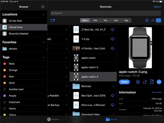The height and width of the screenshot is (123, 164).
Task: Tap the OPEN button
Action: (x=124, y=82)
